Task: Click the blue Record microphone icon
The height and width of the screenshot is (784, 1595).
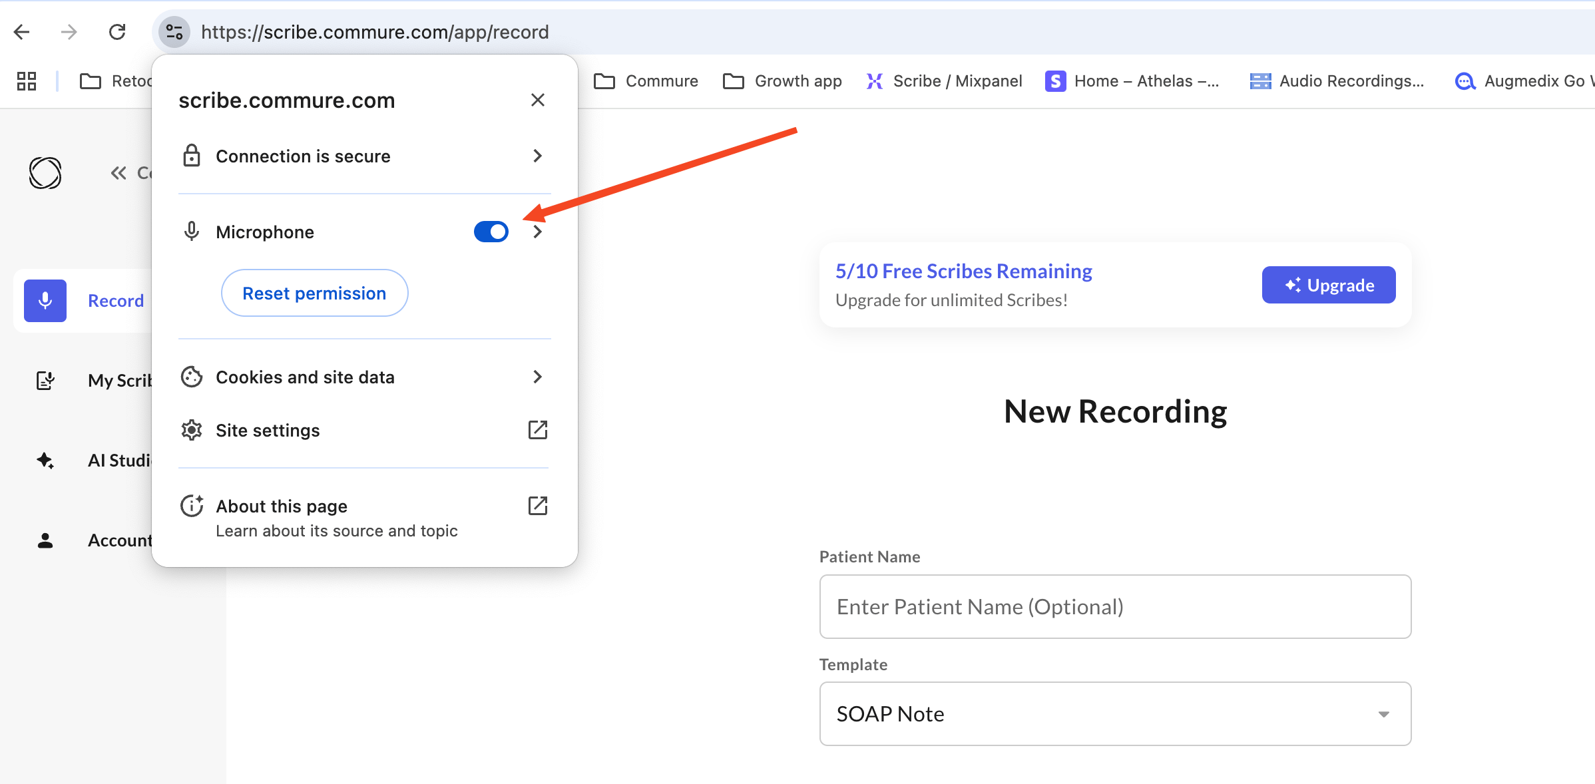Action: click(x=45, y=301)
